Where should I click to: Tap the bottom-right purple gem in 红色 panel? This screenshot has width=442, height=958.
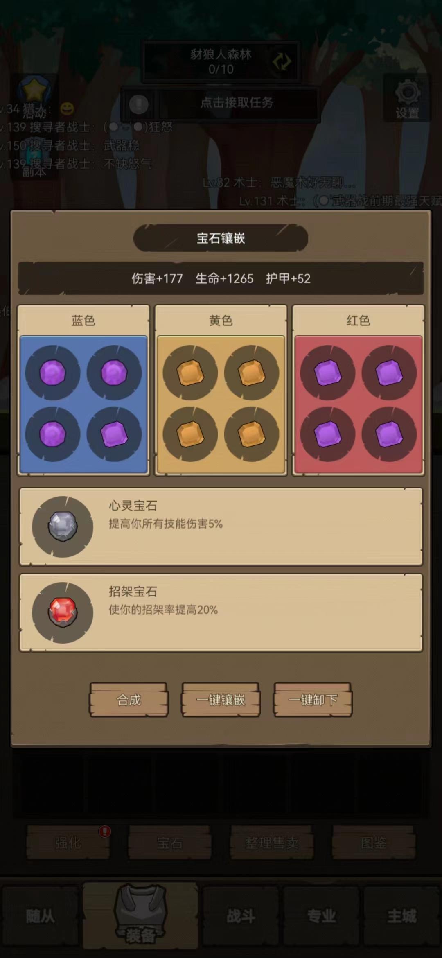[x=389, y=434]
